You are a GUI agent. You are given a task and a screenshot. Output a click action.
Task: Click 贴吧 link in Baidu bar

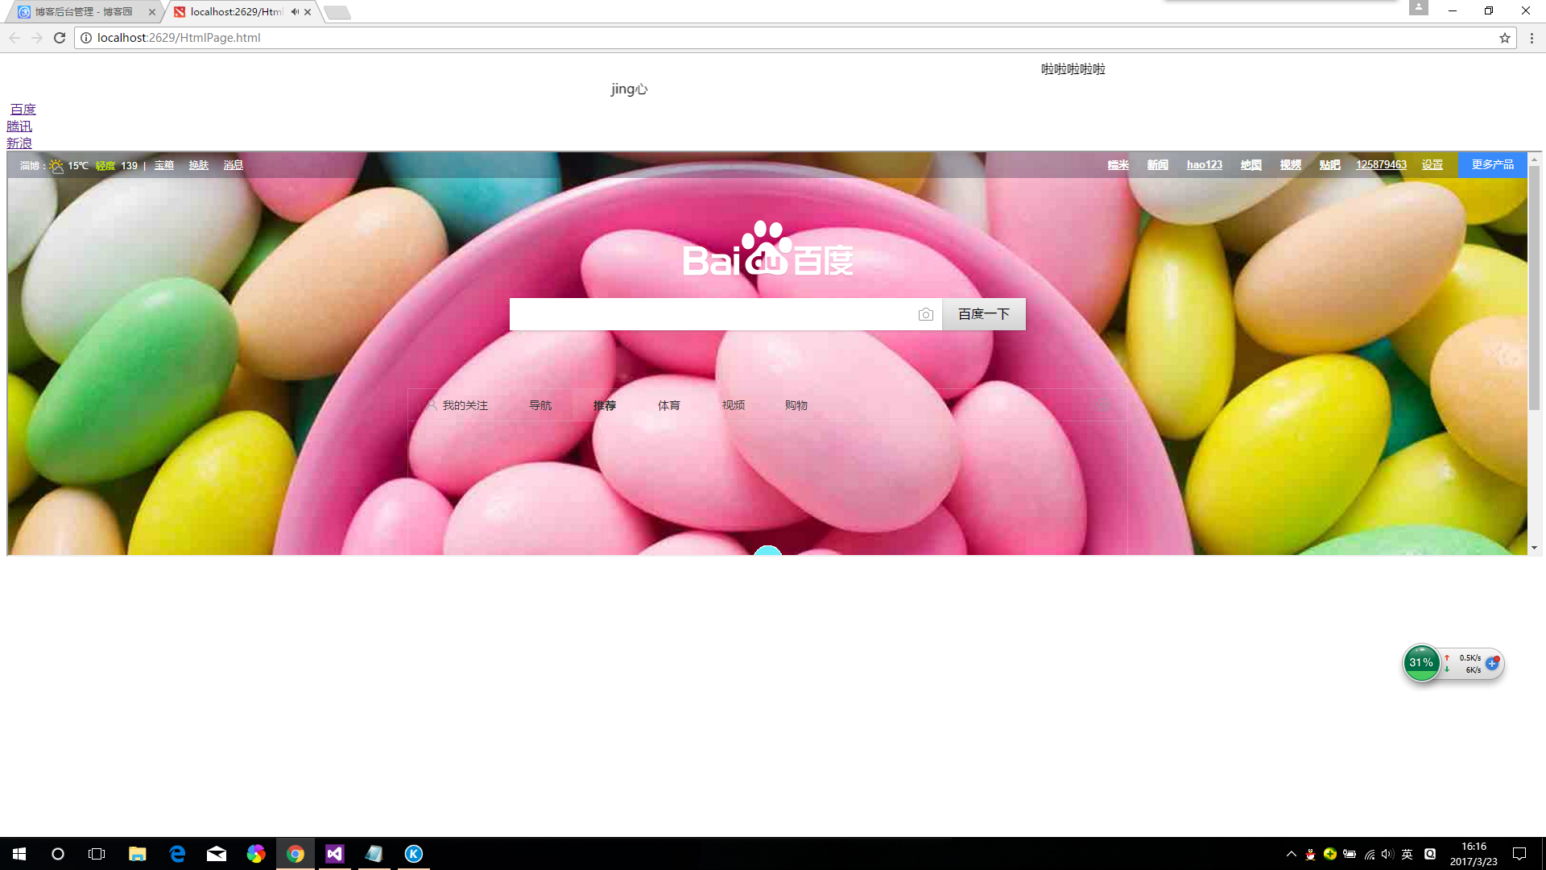click(x=1330, y=165)
